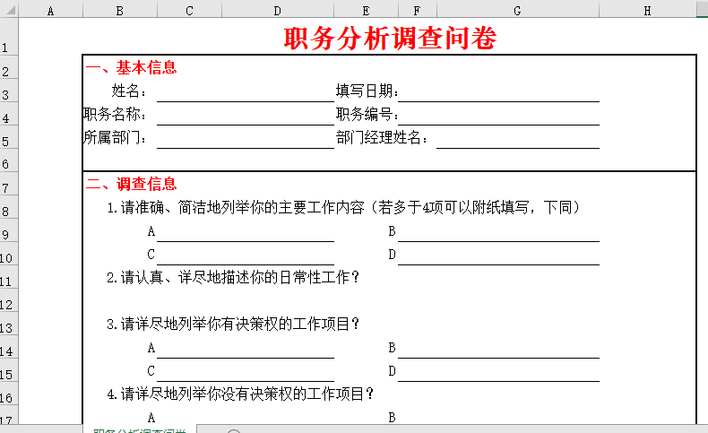
Task: Select column H header
Action: tap(647, 10)
